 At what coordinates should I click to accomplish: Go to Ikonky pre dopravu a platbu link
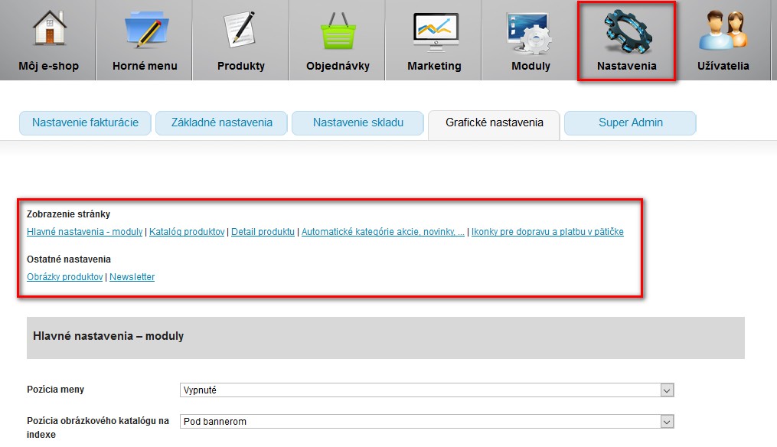coord(547,232)
